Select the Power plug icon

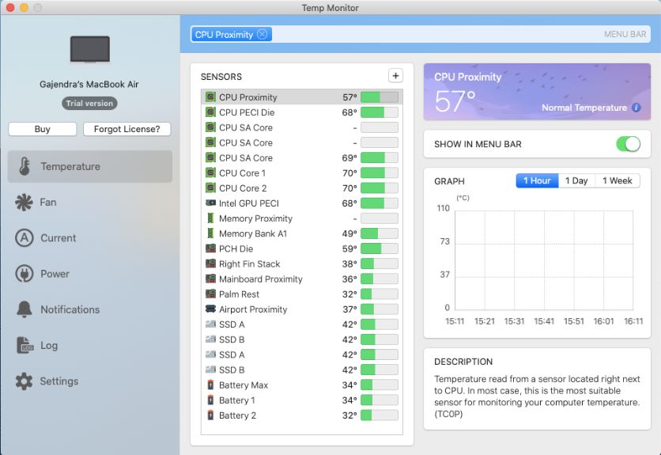click(x=24, y=274)
